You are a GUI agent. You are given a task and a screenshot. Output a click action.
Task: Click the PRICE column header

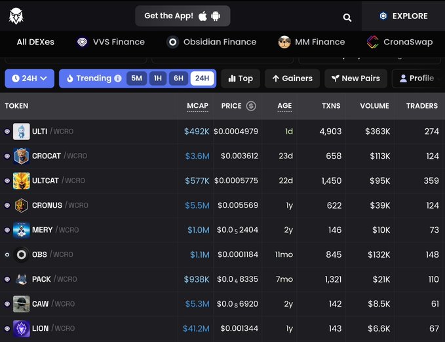click(231, 106)
